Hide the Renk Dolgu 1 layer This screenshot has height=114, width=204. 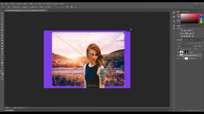[178, 59]
